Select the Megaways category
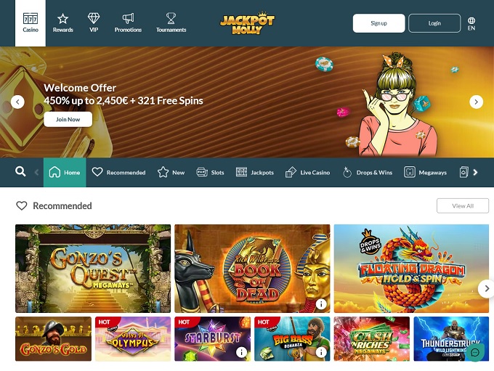This screenshot has height=371, width=494. click(x=425, y=172)
